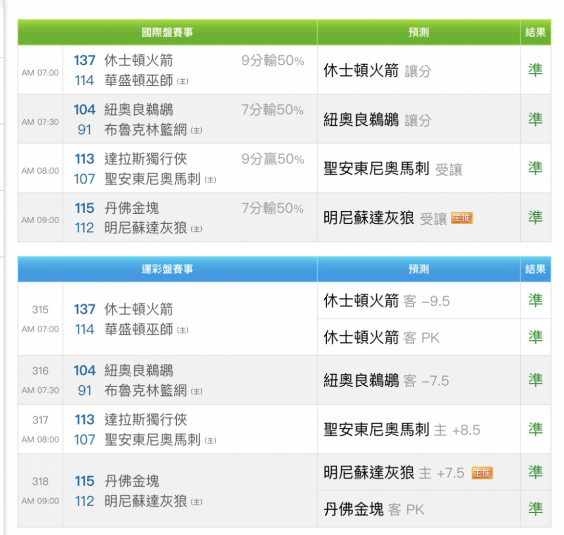Click the AM 09:00 time in international table

40,220
